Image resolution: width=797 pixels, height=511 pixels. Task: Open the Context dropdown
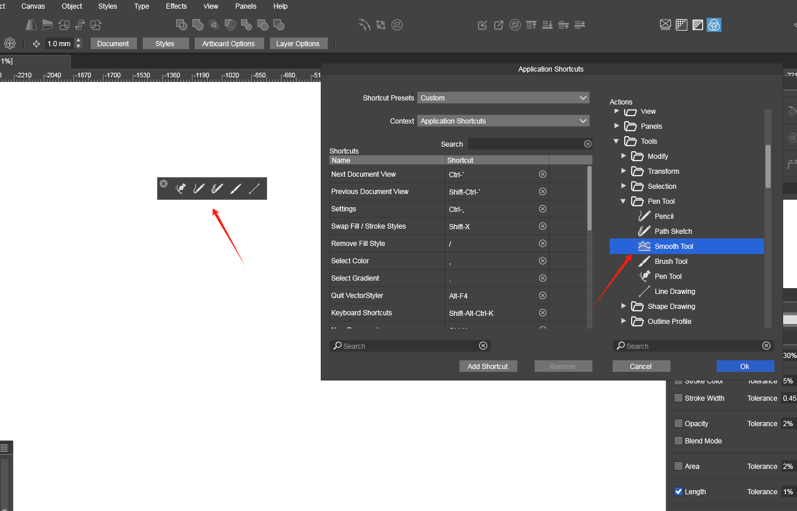point(503,121)
